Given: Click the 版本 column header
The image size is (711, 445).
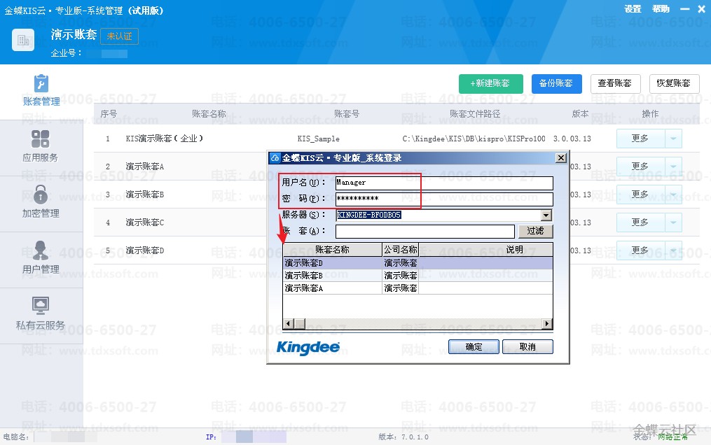Looking at the screenshot, I should click(x=580, y=114).
